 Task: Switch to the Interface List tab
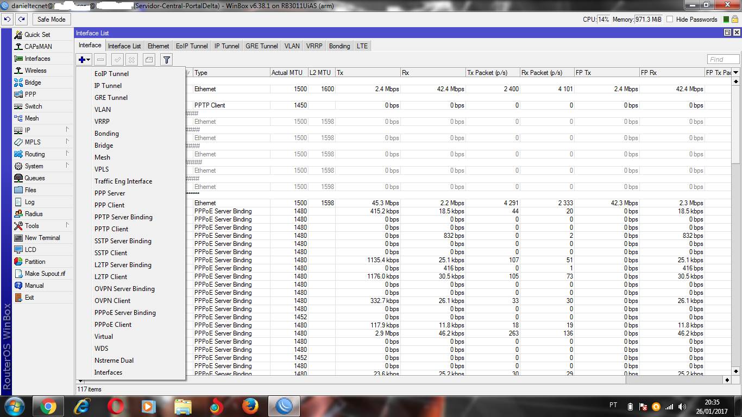coord(124,46)
